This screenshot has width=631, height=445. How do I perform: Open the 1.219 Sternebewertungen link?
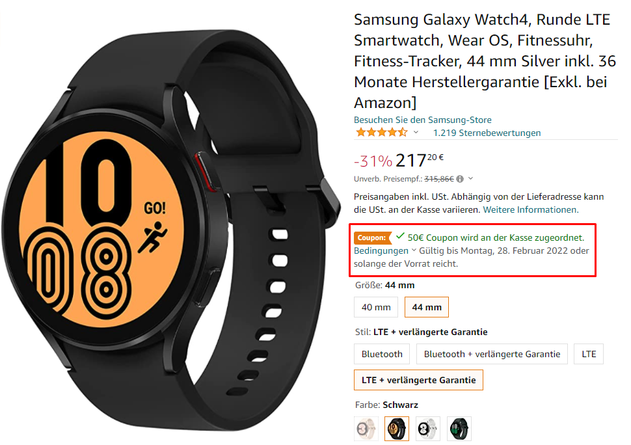[487, 133]
